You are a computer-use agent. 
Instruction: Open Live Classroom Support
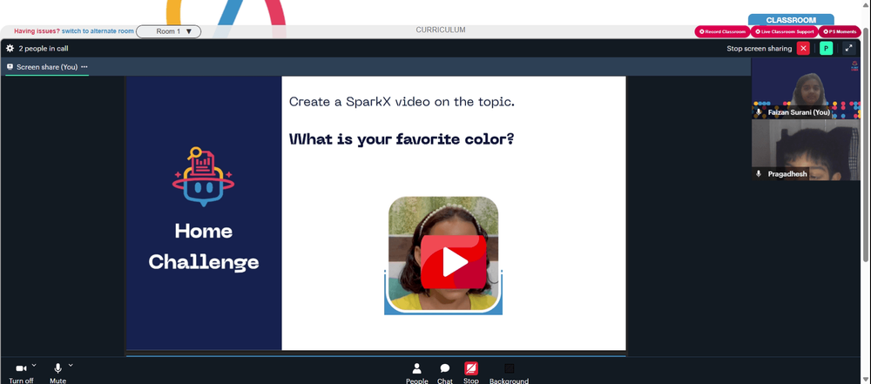click(785, 31)
